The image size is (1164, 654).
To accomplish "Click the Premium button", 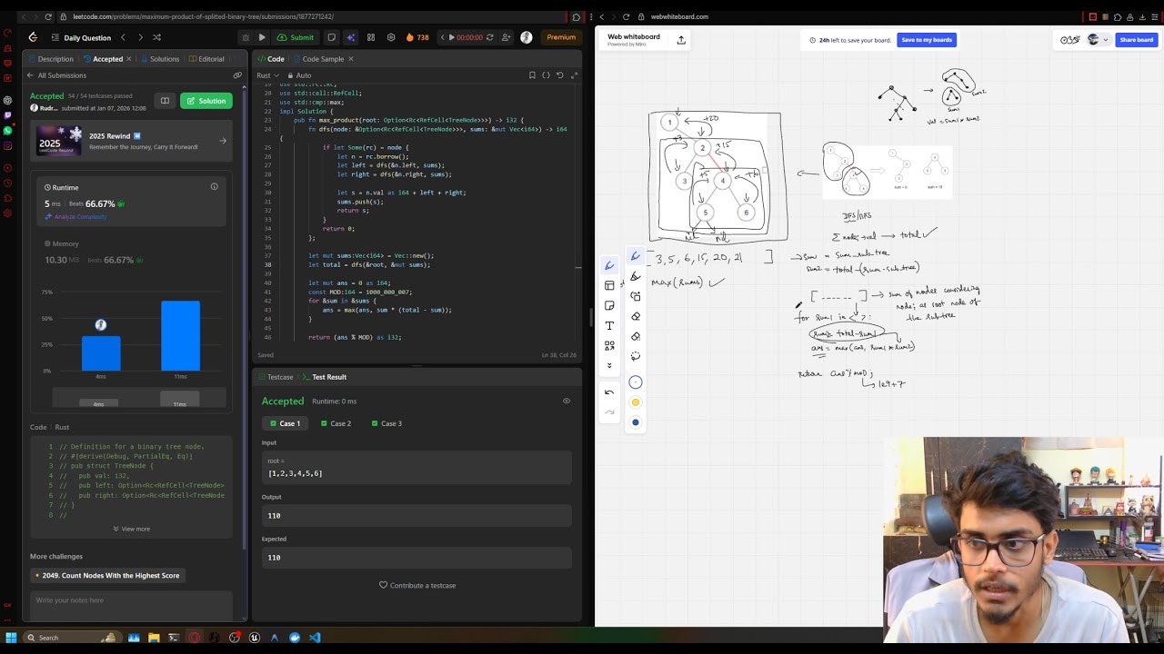I will click(561, 37).
